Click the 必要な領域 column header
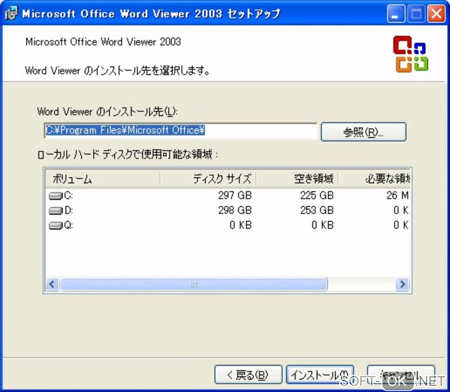 point(374,179)
